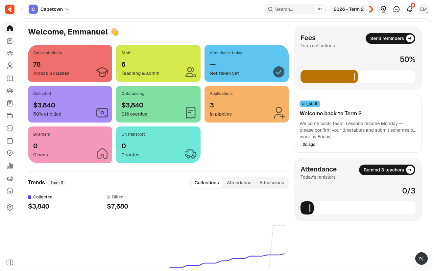The image size is (434, 271).
Task: Open the Home icon in the sidebar
Action: point(10,28)
